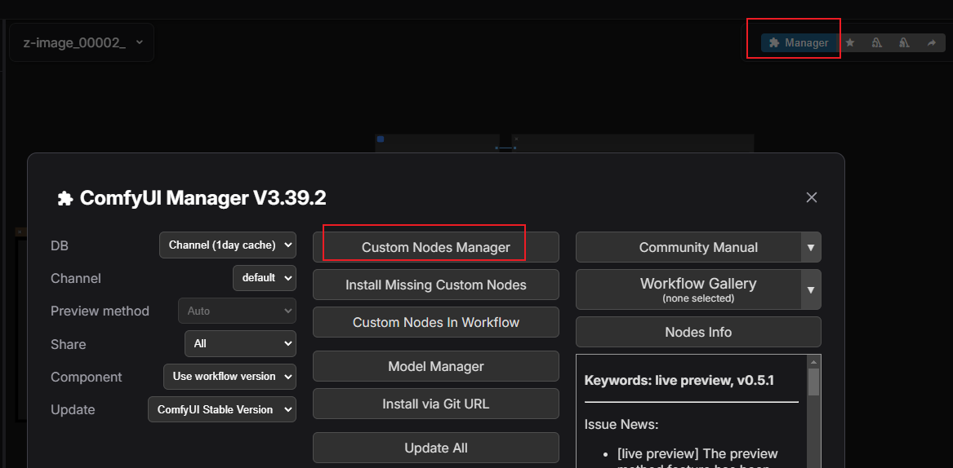This screenshot has height=468, width=953.
Task: Click the share arrow icon
Action: click(x=932, y=43)
